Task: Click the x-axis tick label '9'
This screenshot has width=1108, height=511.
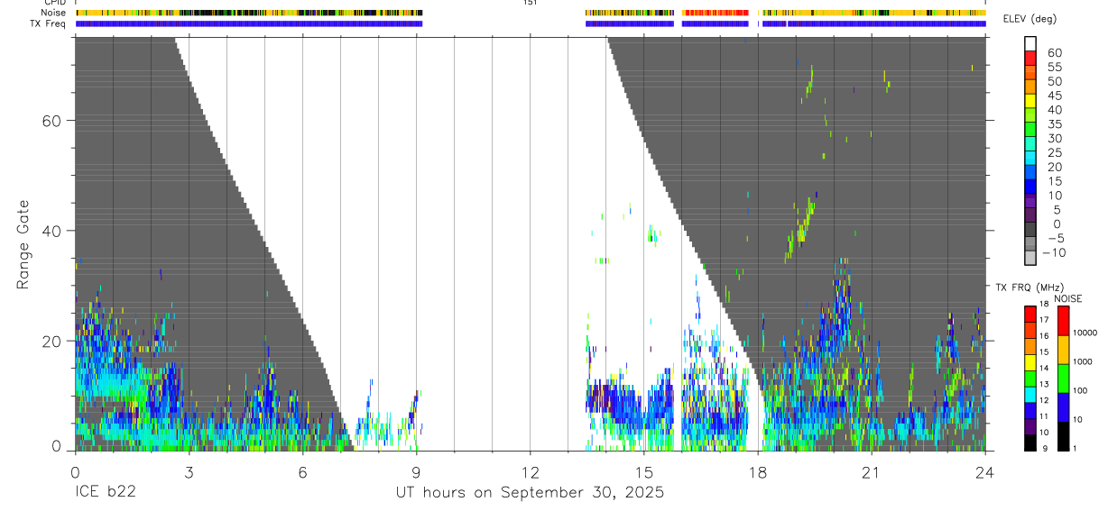Action: 416,472
